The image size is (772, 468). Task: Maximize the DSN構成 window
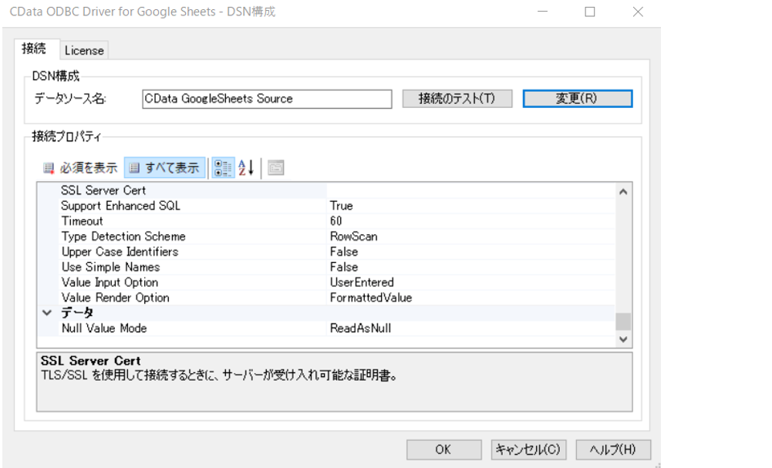click(x=590, y=12)
